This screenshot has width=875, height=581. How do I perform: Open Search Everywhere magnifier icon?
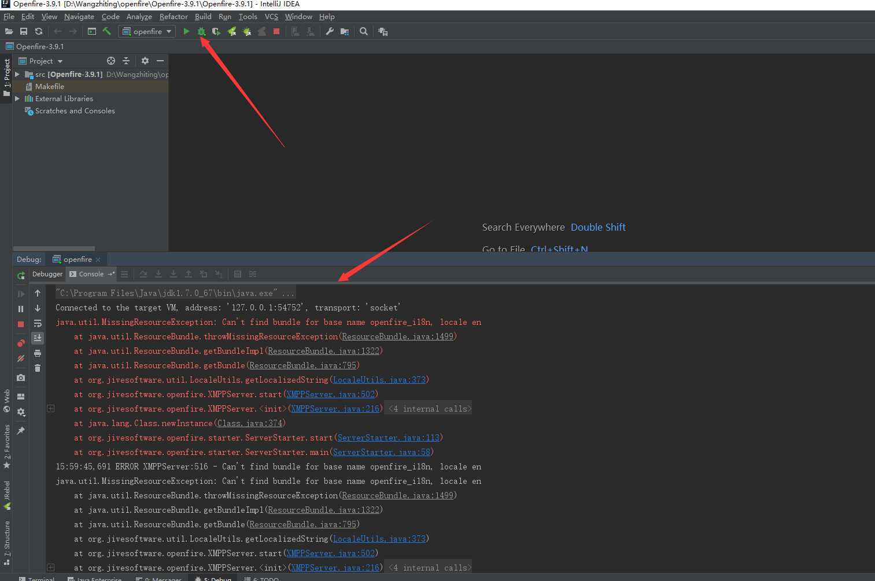coord(364,31)
